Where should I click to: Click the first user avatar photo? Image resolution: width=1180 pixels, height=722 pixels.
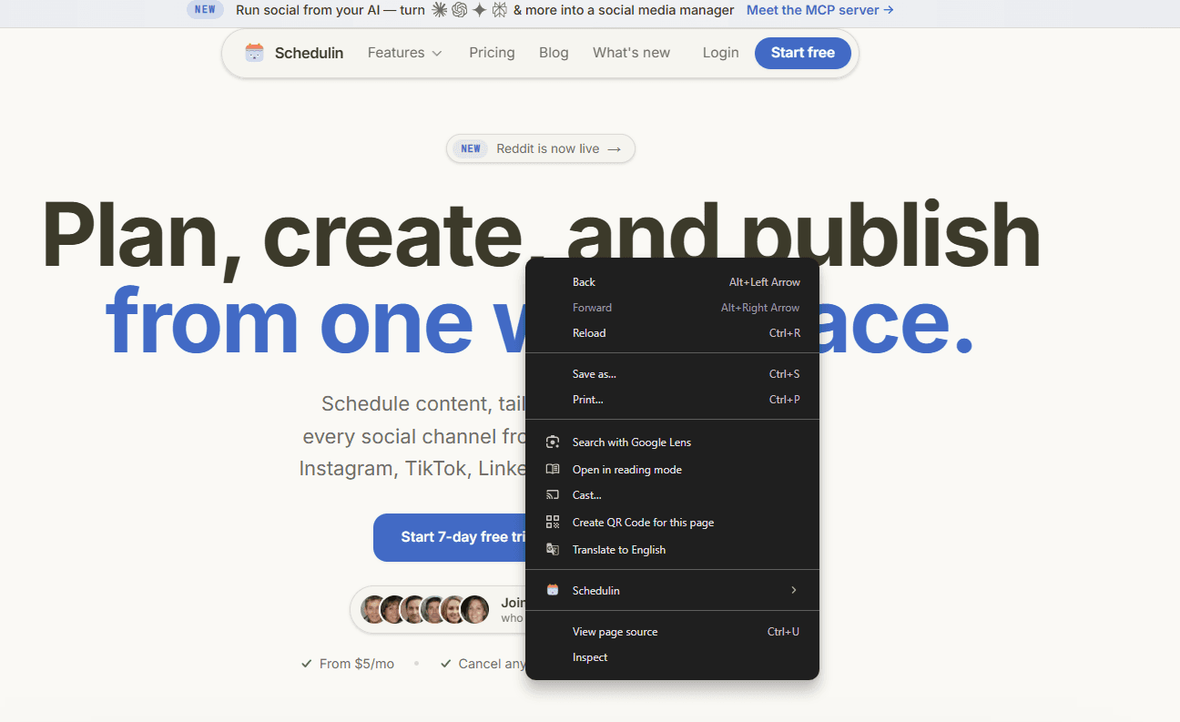point(373,609)
